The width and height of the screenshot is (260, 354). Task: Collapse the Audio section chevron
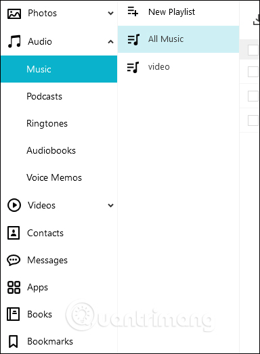(110, 42)
